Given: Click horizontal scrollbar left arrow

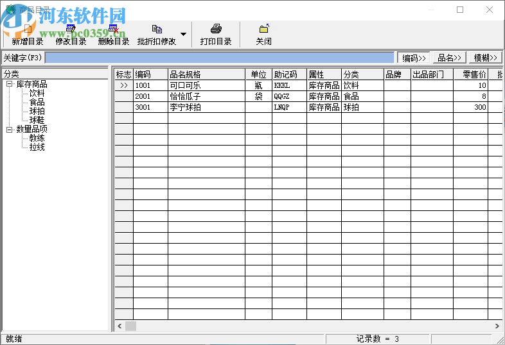Looking at the screenshot, I should pyautogui.click(x=120, y=326).
